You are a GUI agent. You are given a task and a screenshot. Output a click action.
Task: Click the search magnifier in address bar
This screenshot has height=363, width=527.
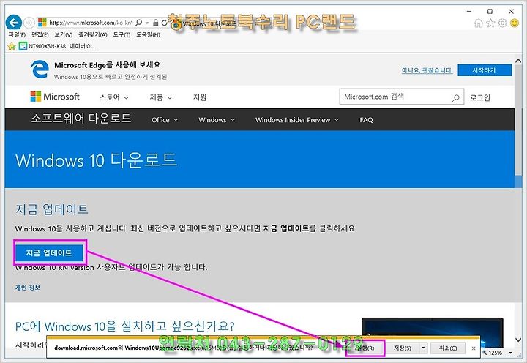[x=138, y=23]
